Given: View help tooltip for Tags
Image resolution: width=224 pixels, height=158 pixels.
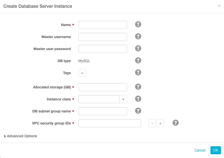Looking at the screenshot, I should (x=138, y=73).
